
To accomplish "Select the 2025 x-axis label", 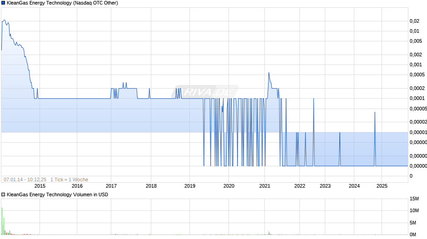I will point(382,186).
